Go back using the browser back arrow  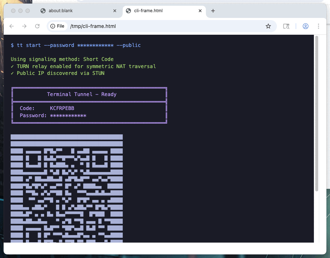[x=11, y=26]
